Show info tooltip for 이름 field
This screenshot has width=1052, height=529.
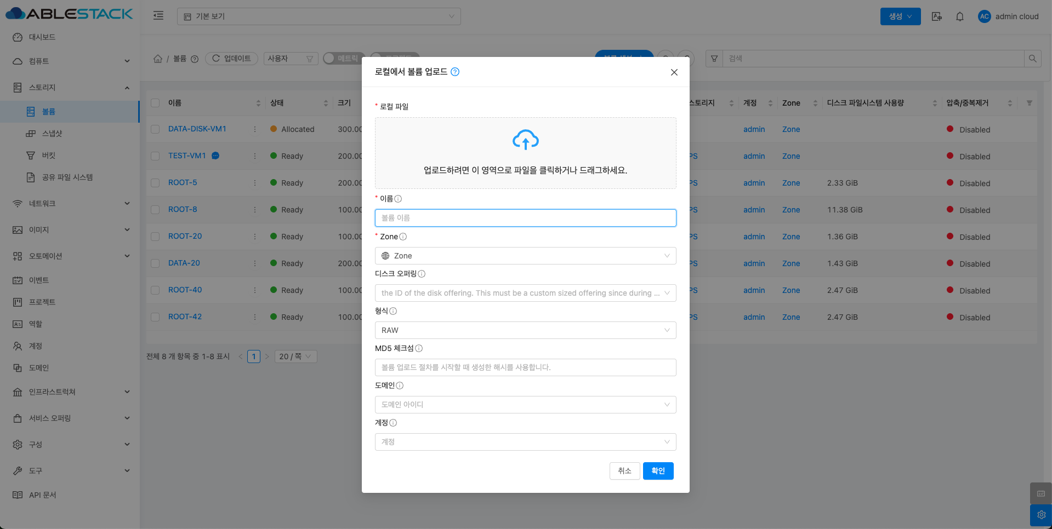398,199
